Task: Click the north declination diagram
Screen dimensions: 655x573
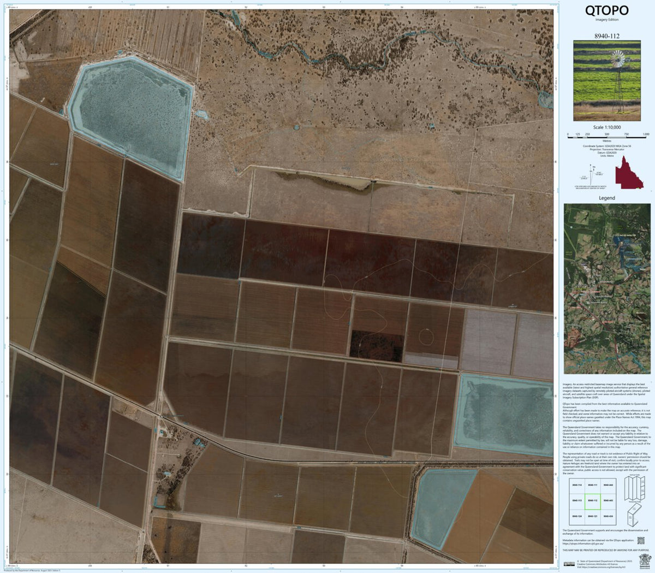Action: tap(591, 175)
